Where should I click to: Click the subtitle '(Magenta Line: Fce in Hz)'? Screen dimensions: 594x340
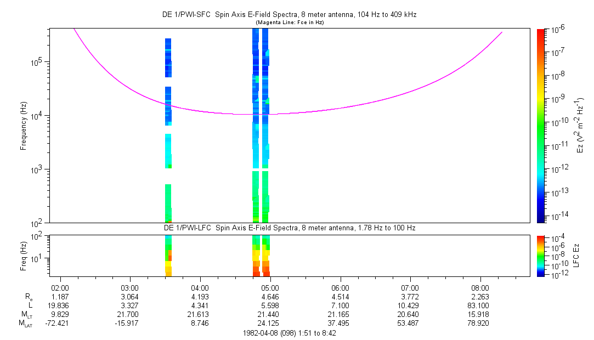tap(290, 22)
